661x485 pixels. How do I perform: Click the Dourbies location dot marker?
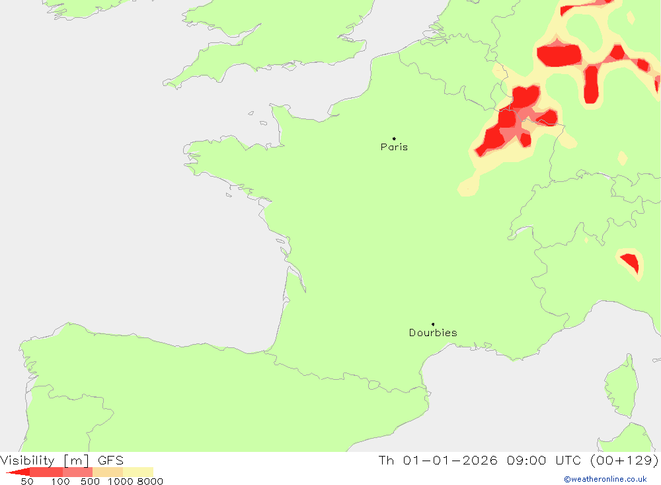click(x=433, y=324)
